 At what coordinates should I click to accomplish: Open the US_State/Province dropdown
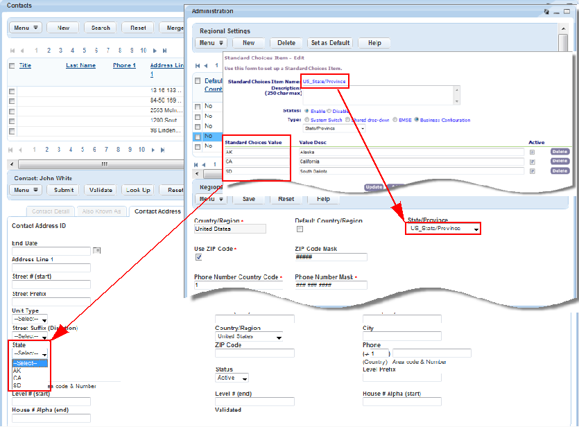[443, 228]
